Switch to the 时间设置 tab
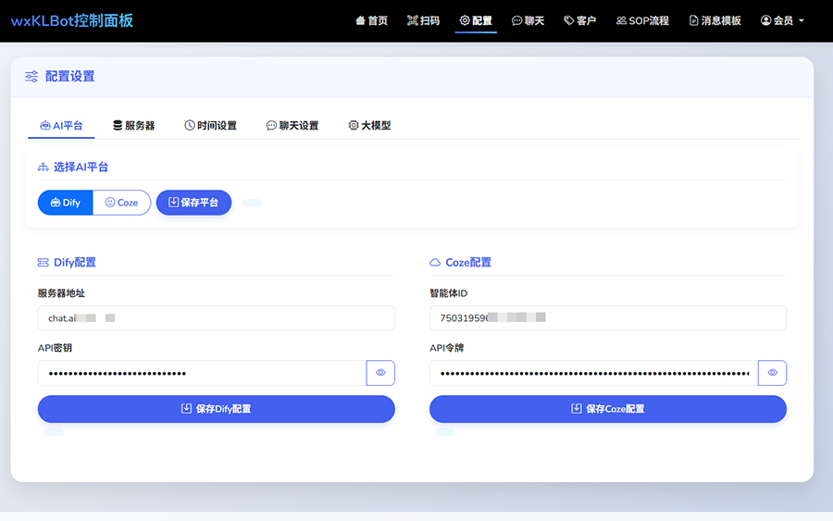This screenshot has height=521, width=833. click(210, 125)
